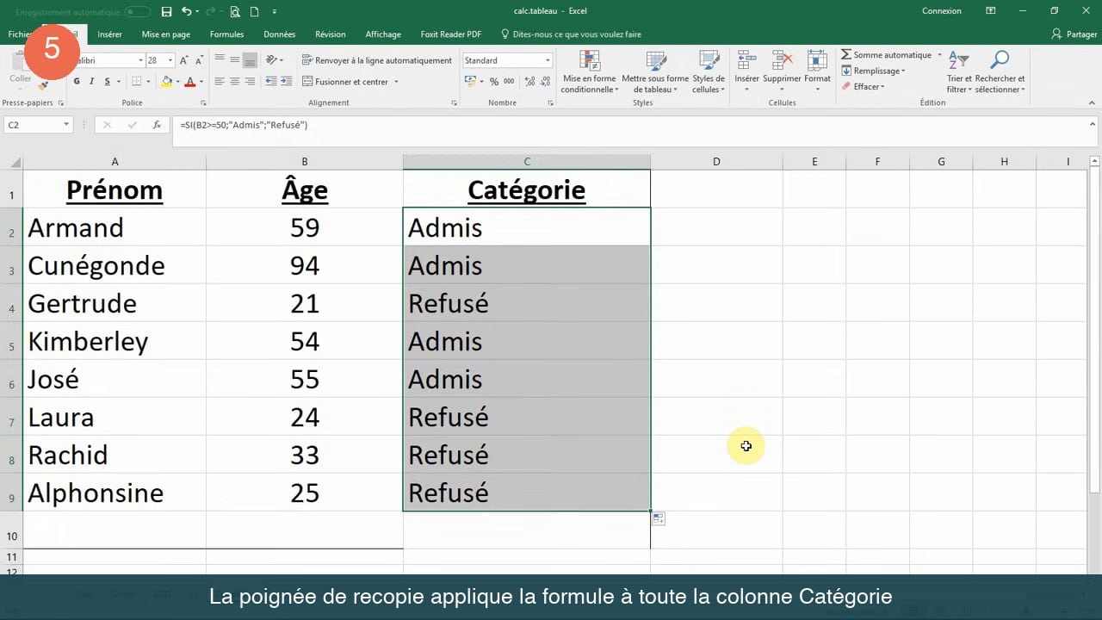Open the Affichage tab
The height and width of the screenshot is (620, 1102).
(383, 34)
